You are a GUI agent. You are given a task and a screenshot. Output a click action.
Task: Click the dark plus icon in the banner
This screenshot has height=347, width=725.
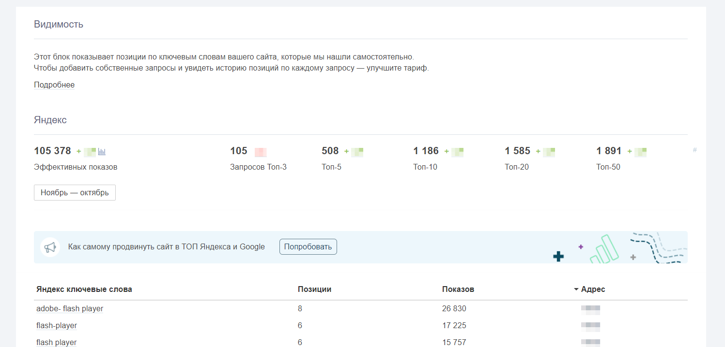[x=558, y=256]
